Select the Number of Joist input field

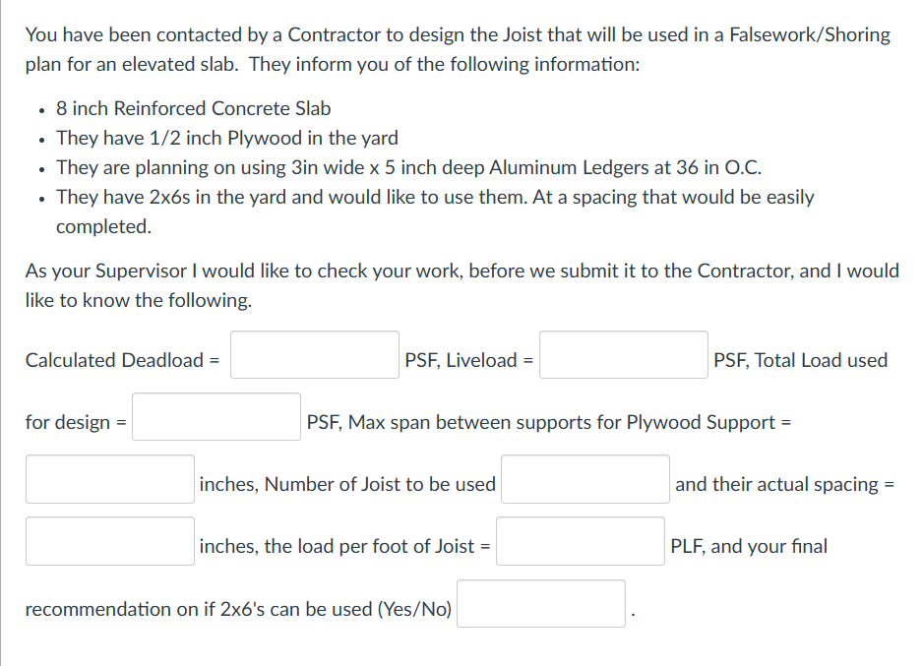click(x=584, y=478)
